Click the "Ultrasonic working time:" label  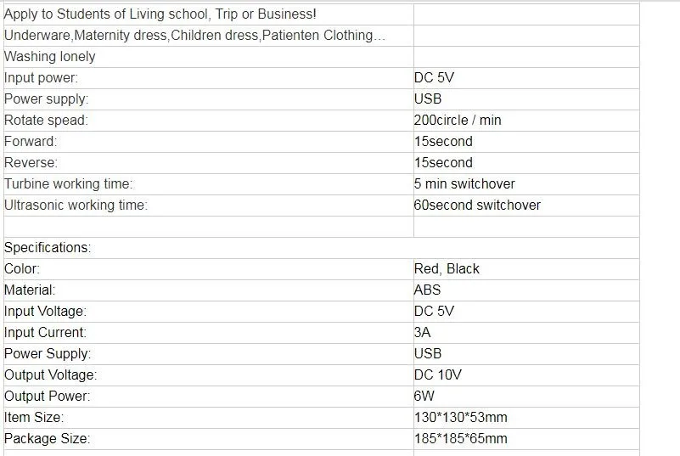(76, 205)
